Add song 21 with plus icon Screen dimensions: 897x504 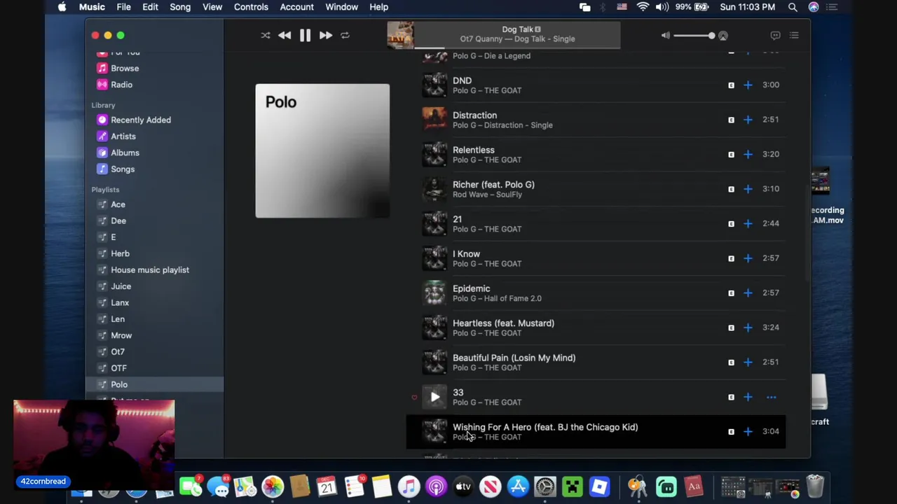tap(748, 223)
